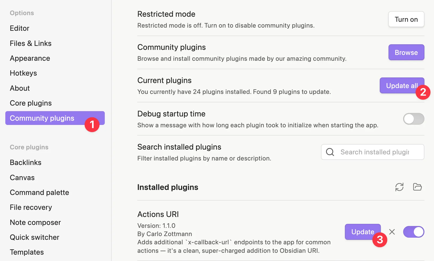Select the Community plugins section

point(42,118)
